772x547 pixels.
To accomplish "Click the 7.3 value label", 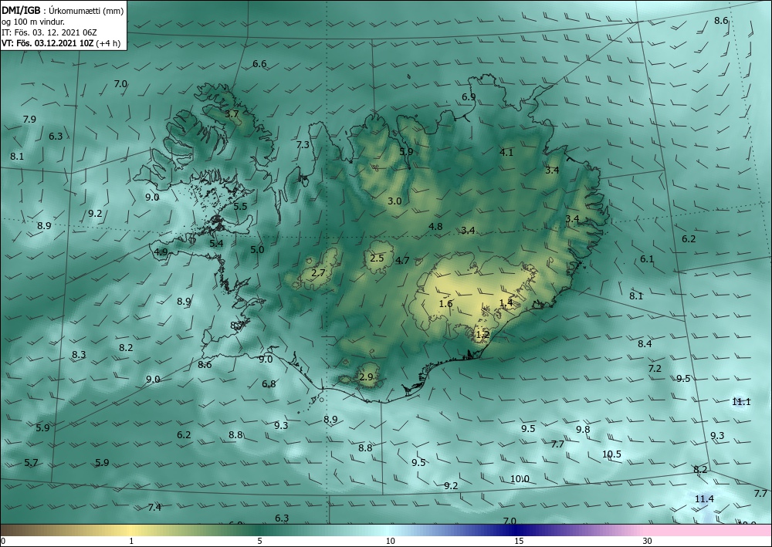I will click(x=303, y=145).
